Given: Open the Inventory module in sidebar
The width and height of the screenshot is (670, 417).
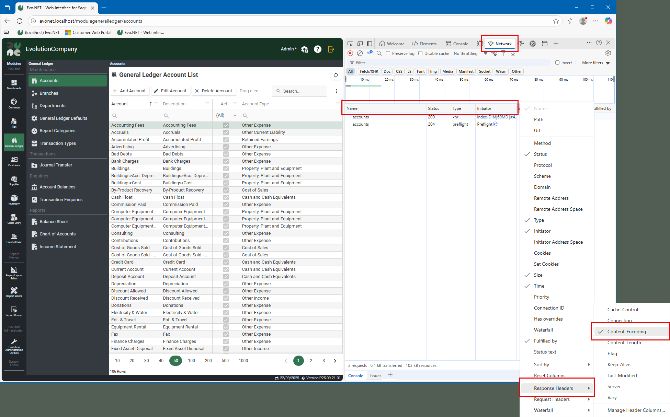Looking at the screenshot, I should click(x=14, y=200).
